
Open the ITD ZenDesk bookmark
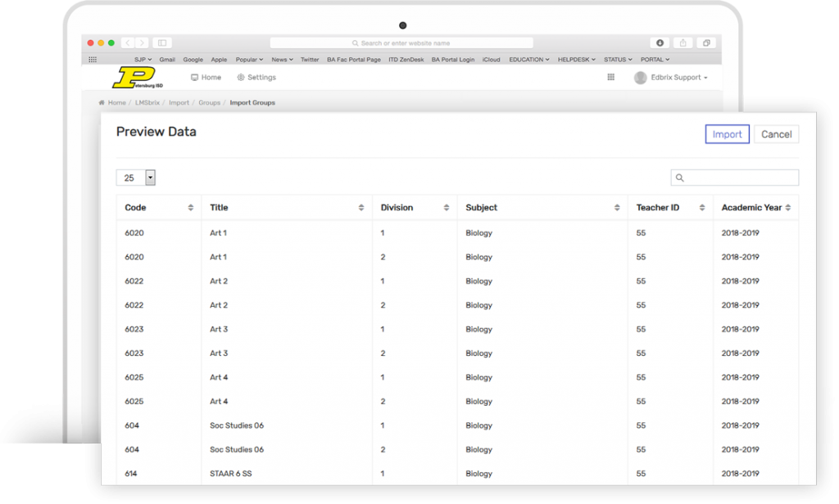(406, 60)
